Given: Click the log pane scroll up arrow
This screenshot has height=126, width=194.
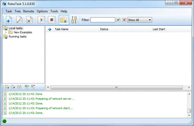Looking at the screenshot, I should [189, 94].
